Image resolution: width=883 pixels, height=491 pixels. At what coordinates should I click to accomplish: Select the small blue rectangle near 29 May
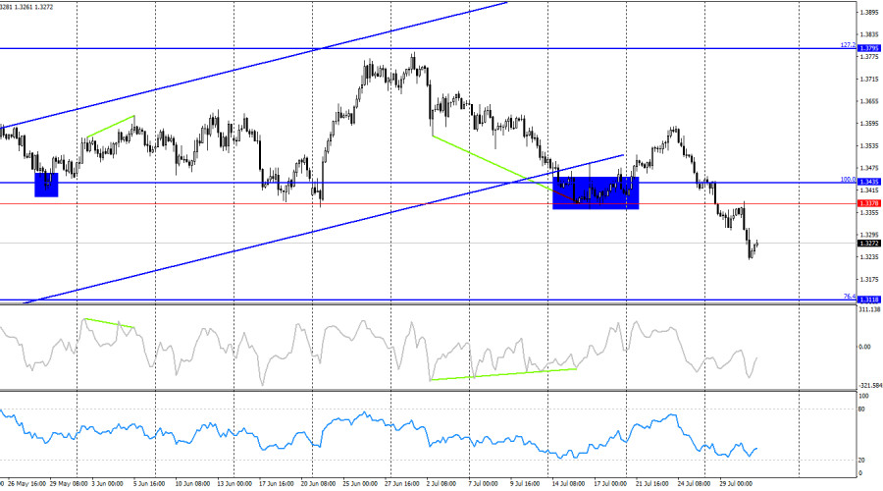tap(46, 185)
